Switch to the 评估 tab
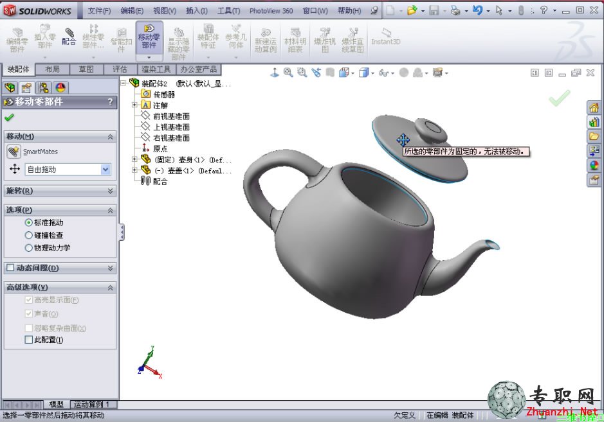604x422 pixels. click(x=120, y=69)
